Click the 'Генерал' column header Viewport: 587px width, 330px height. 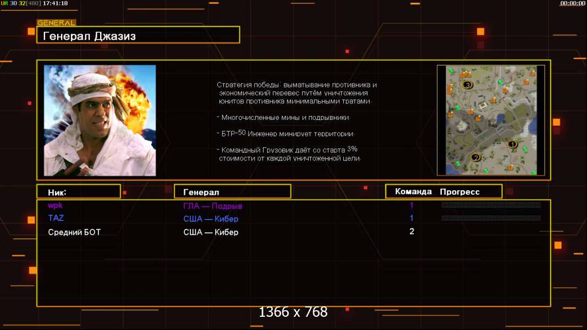click(233, 191)
